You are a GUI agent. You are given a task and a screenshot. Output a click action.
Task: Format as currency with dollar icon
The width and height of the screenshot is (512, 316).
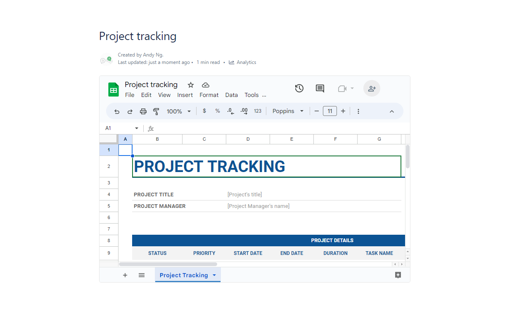(x=204, y=111)
